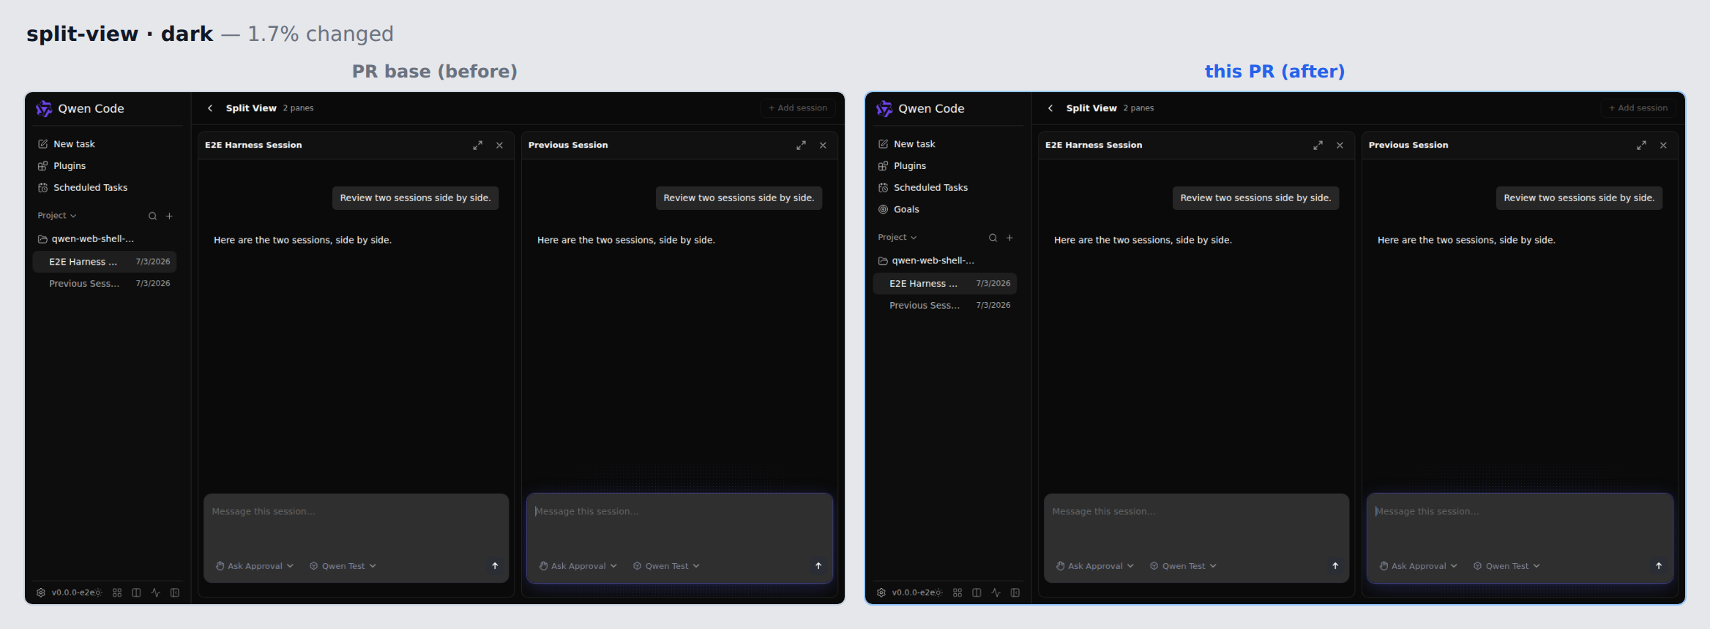
Task: Collapse sidebar panel icon in before screenshot
Action: 175,592
